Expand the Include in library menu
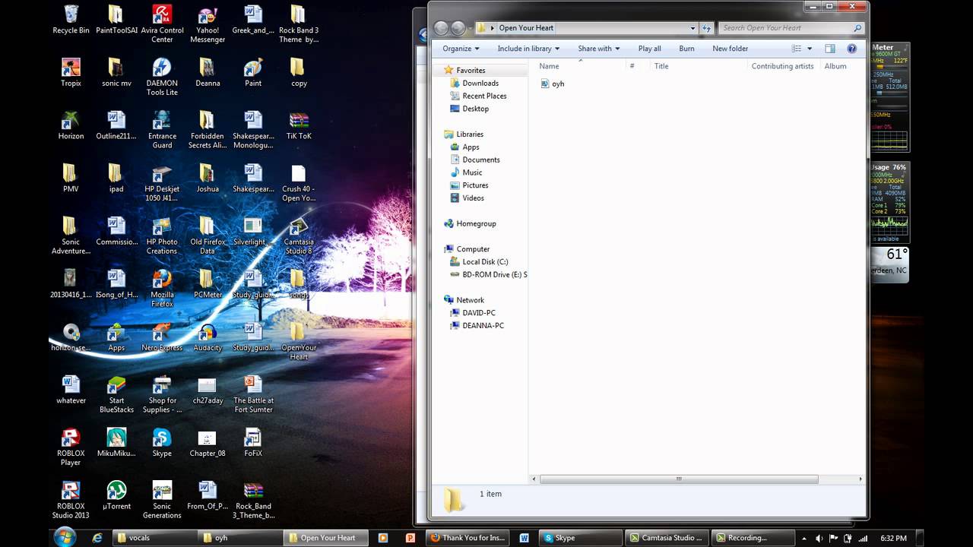 pyautogui.click(x=528, y=49)
